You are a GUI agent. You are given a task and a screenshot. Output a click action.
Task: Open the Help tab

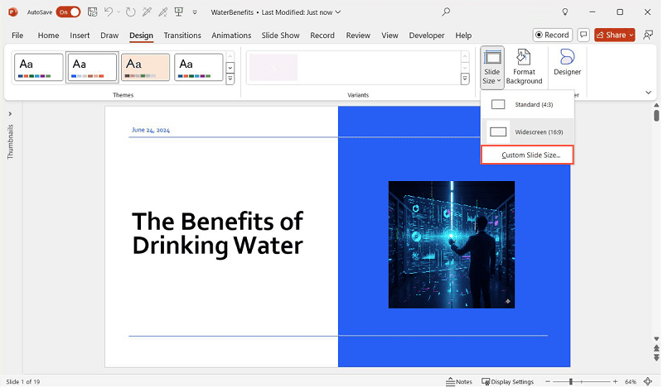463,36
